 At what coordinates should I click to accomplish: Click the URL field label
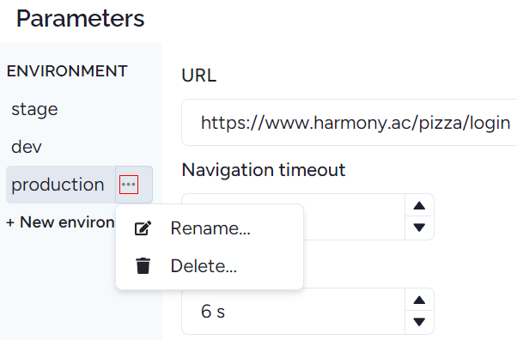click(199, 76)
